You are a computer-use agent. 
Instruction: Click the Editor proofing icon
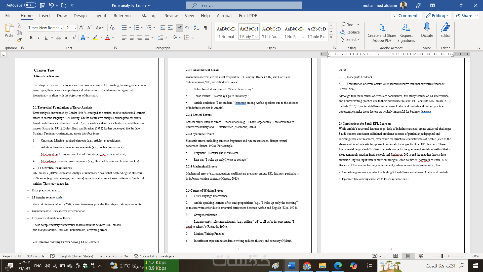[445, 30]
